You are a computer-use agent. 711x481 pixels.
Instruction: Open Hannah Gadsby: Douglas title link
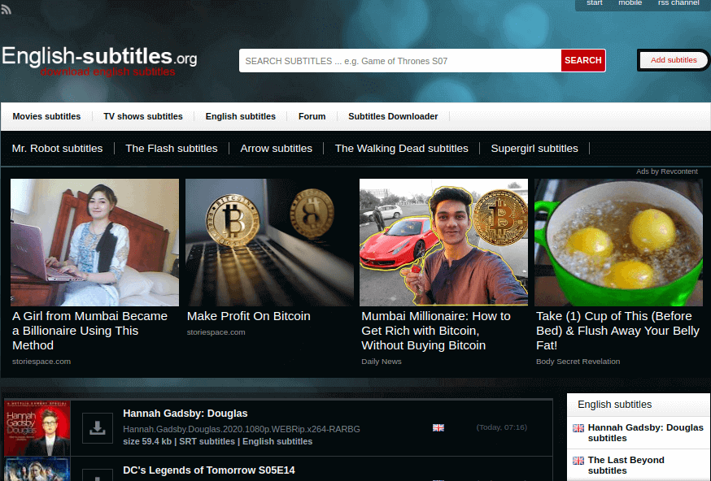point(185,414)
